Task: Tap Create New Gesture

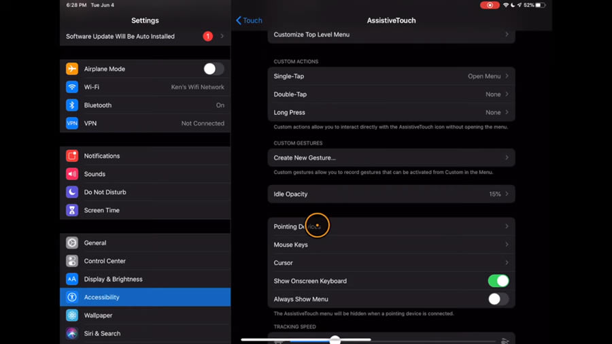Action: [x=391, y=158]
